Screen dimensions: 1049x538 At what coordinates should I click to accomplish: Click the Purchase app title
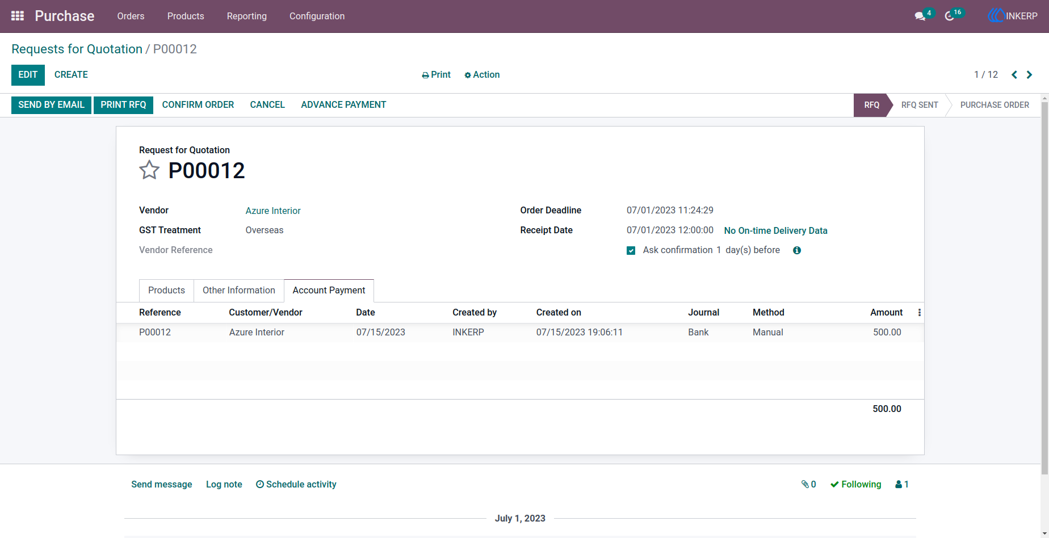(65, 16)
